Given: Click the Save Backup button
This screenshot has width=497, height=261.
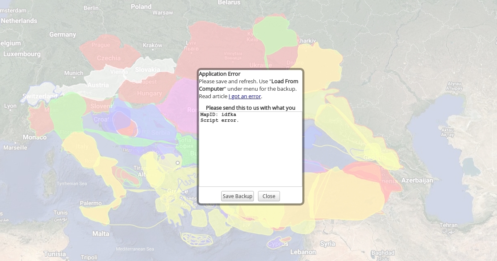Looking at the screenshot, I should (x=237, y=196).
